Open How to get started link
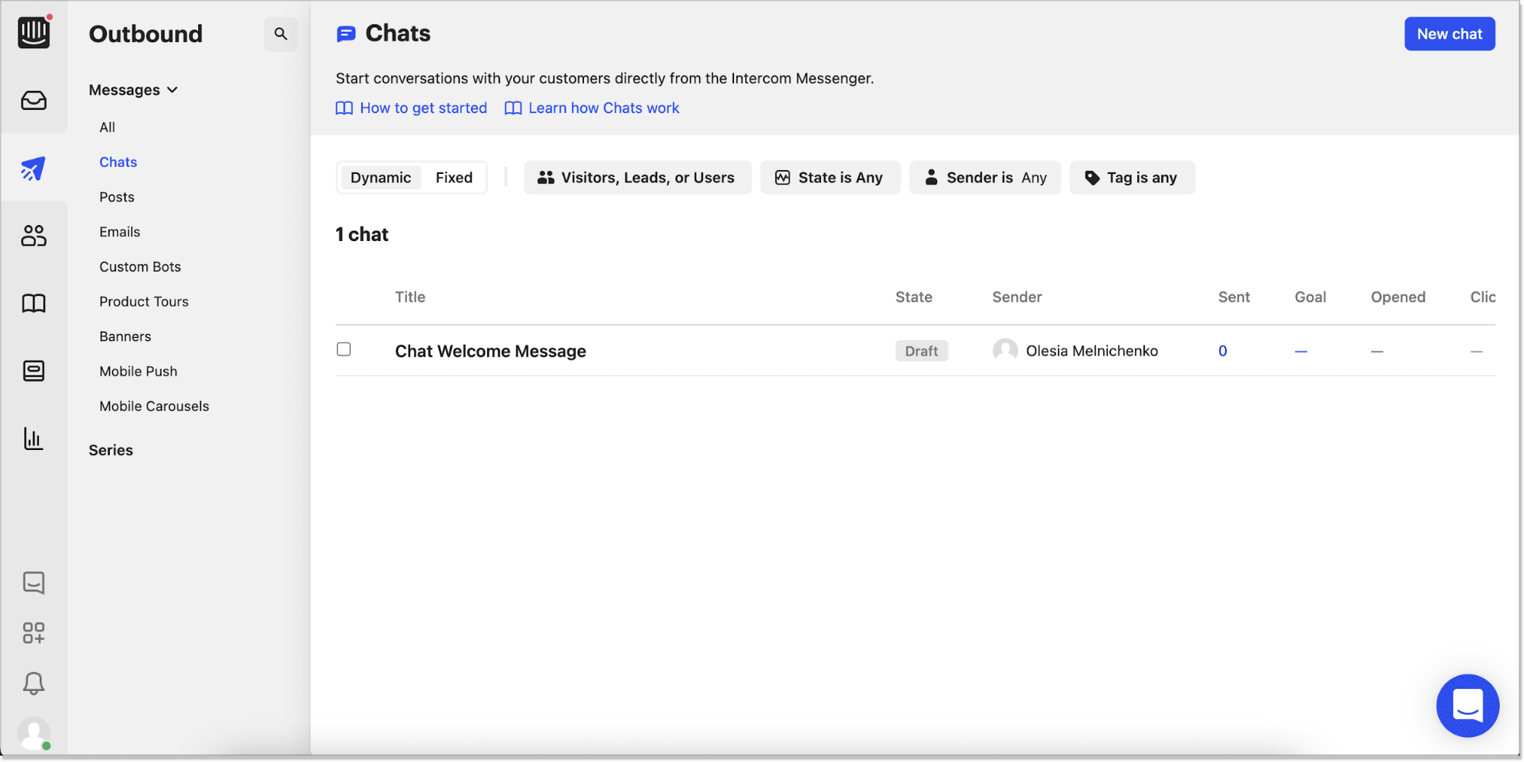 (423, 108)
